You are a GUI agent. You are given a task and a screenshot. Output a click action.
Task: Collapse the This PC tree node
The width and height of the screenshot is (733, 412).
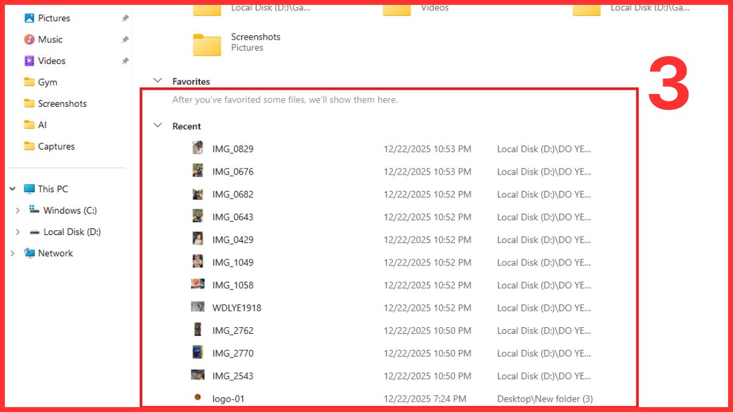(12, 189)
